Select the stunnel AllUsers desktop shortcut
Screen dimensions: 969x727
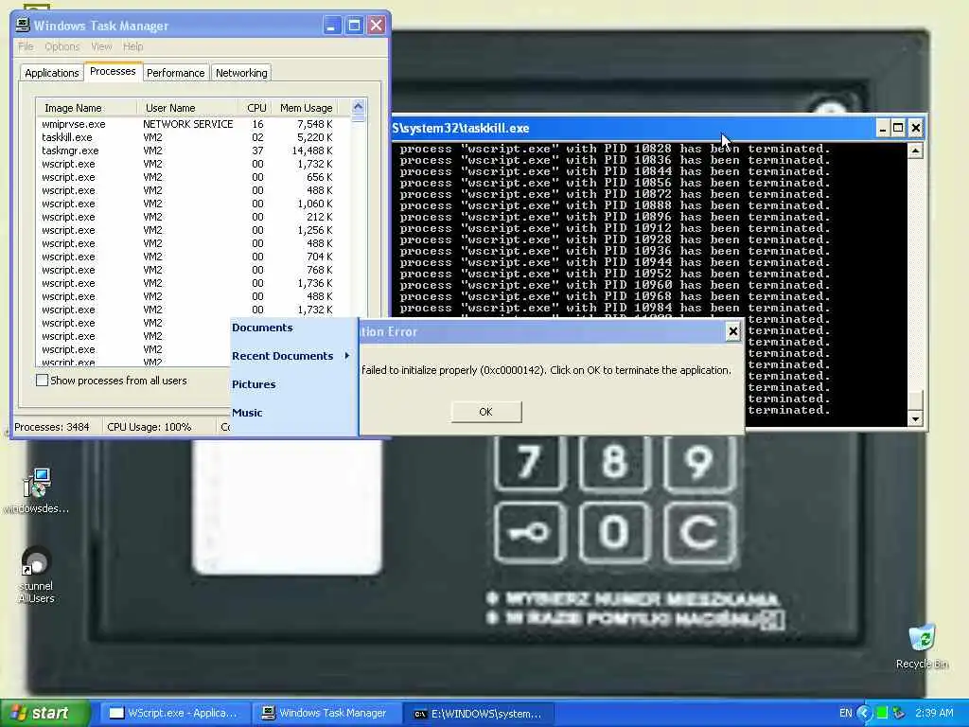36,575
